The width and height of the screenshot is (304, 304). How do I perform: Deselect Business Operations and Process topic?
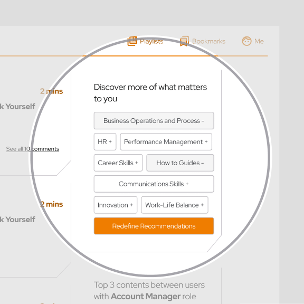coord(154,120)
